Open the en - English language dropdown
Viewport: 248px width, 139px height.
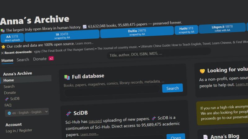(27, 112)
